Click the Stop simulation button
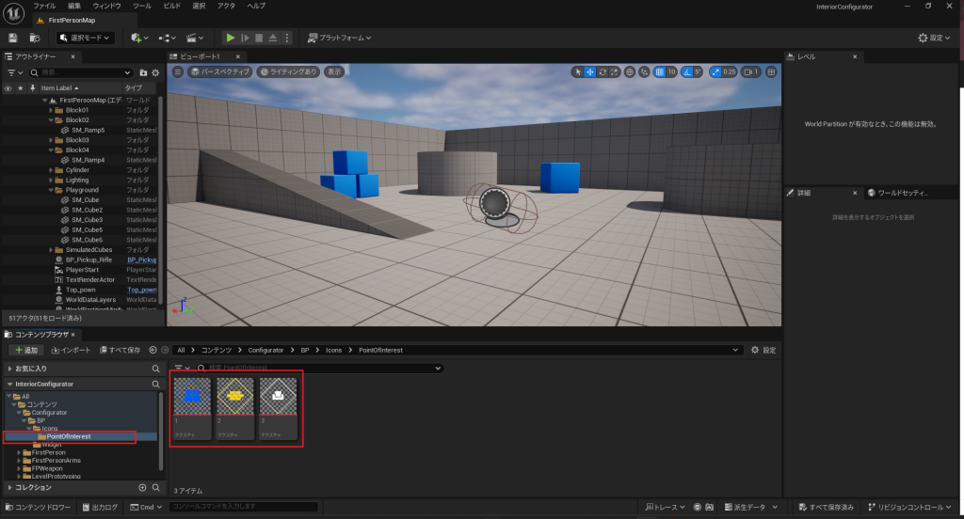Viewport: 964px width, 519px height. click(x=260, y=38)
